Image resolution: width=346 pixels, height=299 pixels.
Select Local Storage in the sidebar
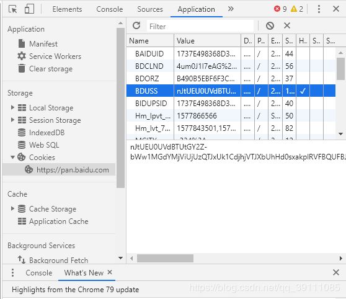pos(51,108)
